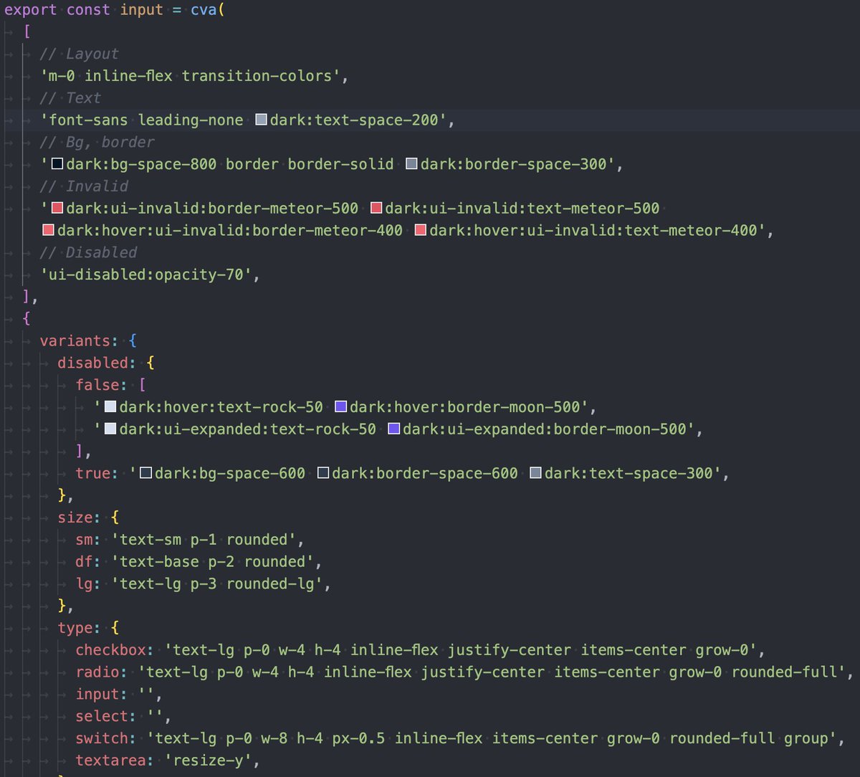Click the '// Invalid' comment
Screen dimensions: 860x777
pos(84,186)
